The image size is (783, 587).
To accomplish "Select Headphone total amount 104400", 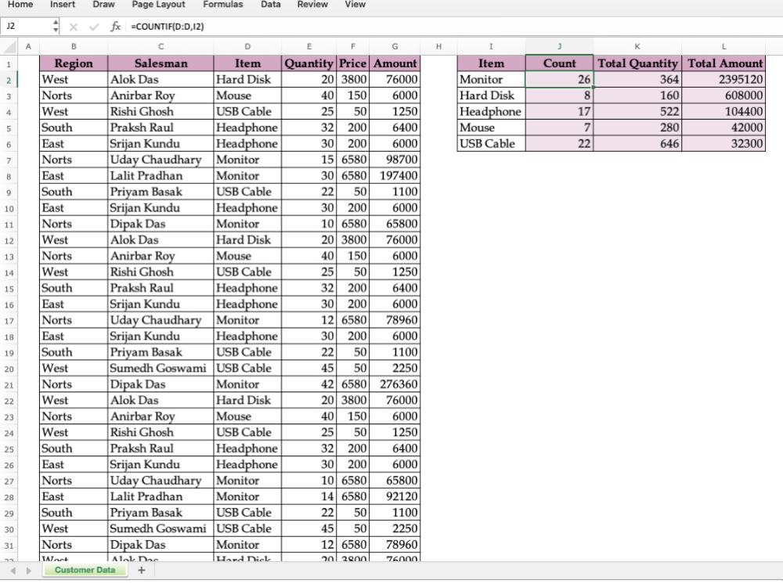I will 723,111.
